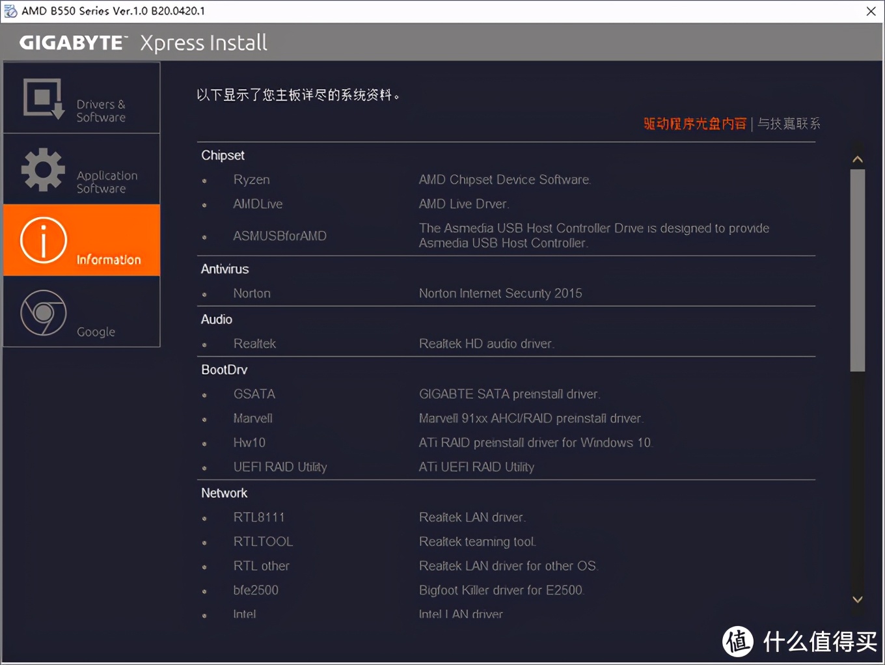Click the Hw10 entry
This screenshot has width=885, height=665.
pyautogui.click(x=249, y=442)
